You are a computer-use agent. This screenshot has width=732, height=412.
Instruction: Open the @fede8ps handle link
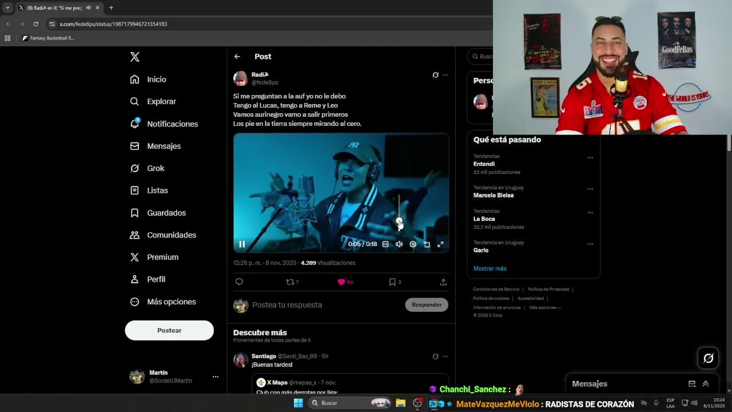pos(265,82)
